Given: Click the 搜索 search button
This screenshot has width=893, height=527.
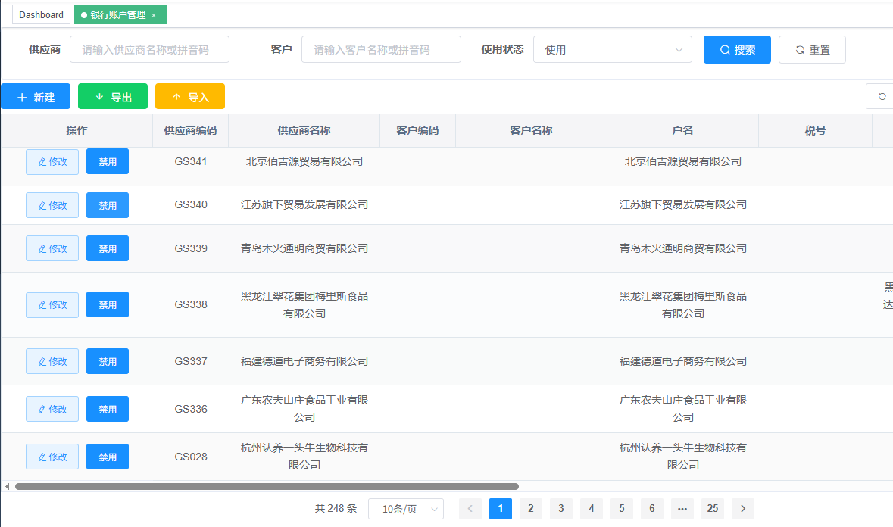Looking at the screenshot, I should [x=736, y=50].
